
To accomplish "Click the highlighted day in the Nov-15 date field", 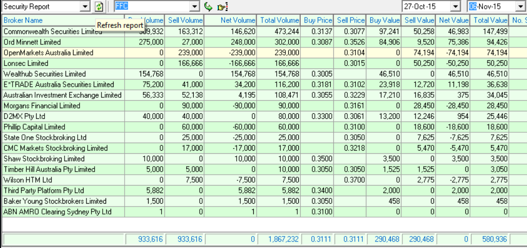I will pos(472,6).
